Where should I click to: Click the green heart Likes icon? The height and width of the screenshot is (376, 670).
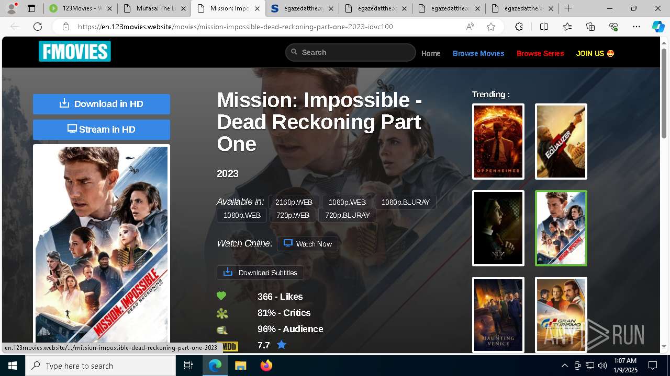(x=221, y=296)
